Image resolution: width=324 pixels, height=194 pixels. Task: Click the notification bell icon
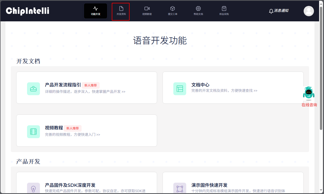click(x=271, y=11)
